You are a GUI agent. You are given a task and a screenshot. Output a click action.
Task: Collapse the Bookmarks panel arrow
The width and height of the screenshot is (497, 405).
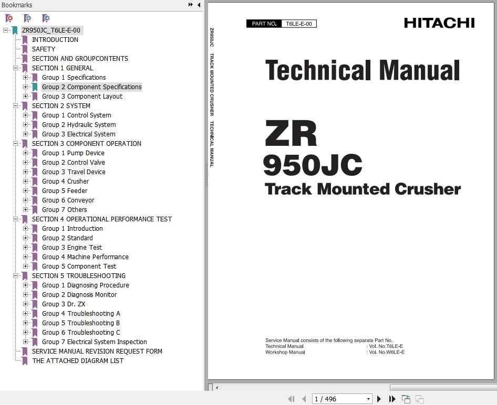pos(199,5)
